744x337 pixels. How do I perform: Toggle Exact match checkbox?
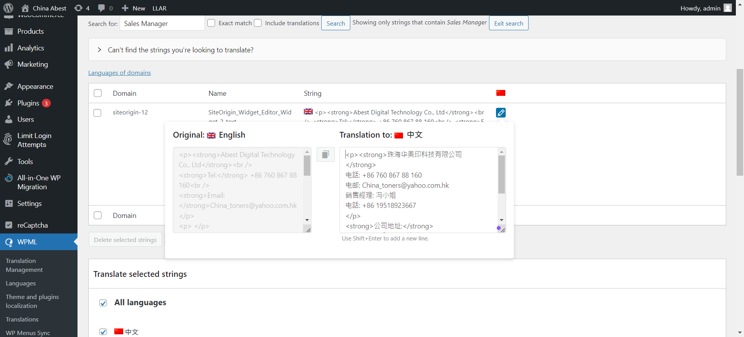tap(211, 23)
